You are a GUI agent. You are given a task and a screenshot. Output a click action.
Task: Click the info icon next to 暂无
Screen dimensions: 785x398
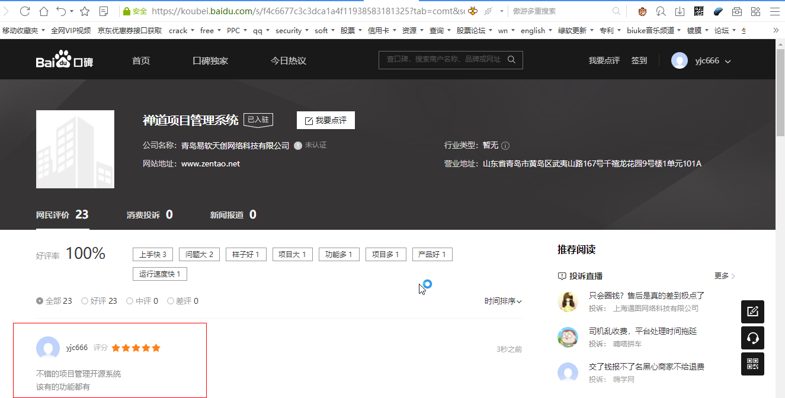click(x=505, y=146)
